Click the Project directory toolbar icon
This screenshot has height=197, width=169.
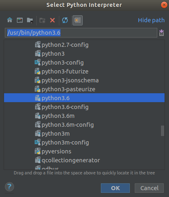[20, 20]
